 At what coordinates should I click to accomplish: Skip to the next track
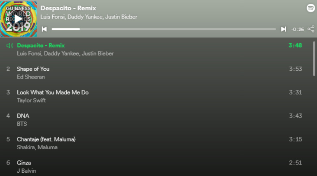pyautogui.click(x=283, y=29)
